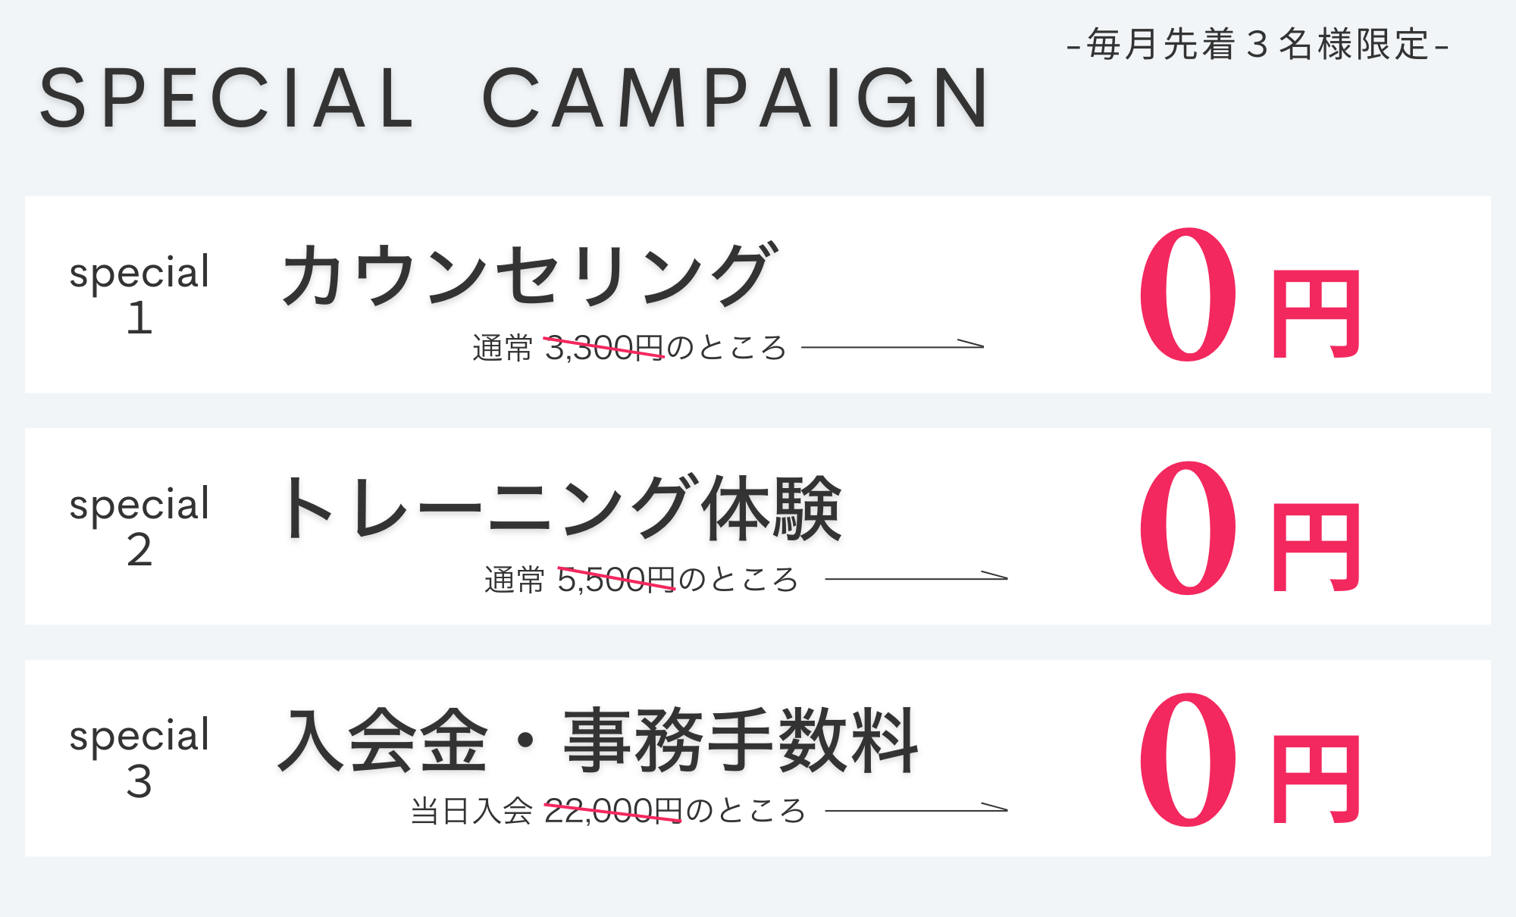Screen dimensions: 1516x917
Task: Click the arrow after 22,000円のところ
Action: tap(916, 809)
